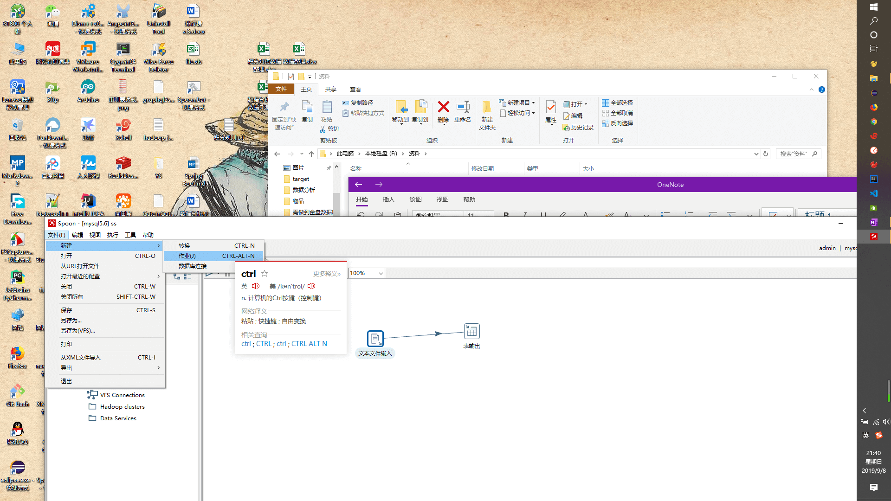Screen dimensions: 891x501
Task: Click the 复制到 copy-to icon in Explorer
Action: (x=420, y=107)
